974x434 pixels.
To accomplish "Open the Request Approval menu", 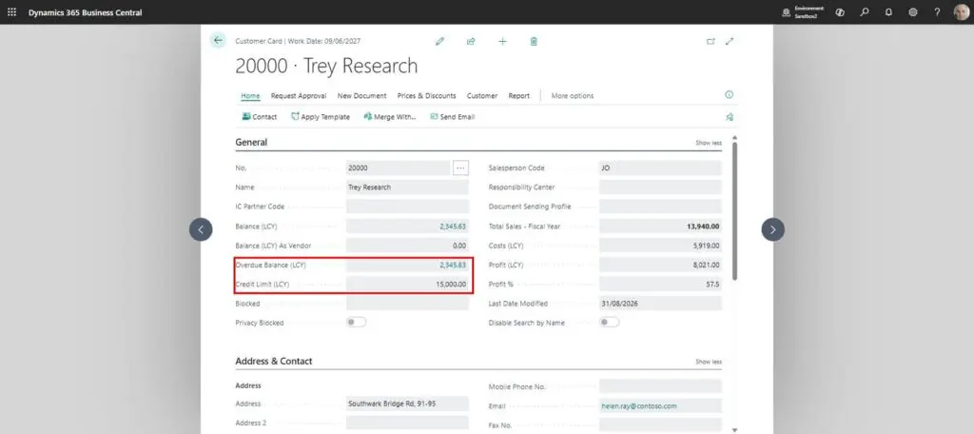I will (298, 96).
